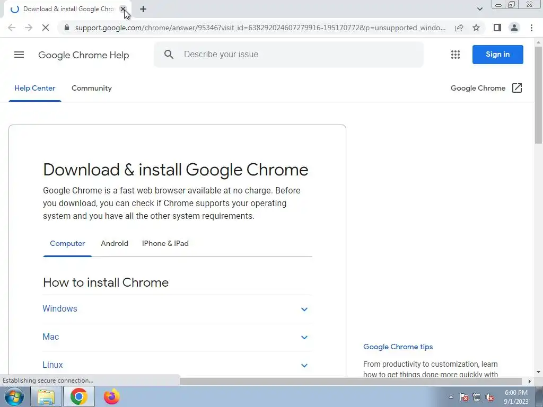Expand the Linux install instructions
Image resolution: width=543 pixels, height=407 pixels.
coord(177,365)
